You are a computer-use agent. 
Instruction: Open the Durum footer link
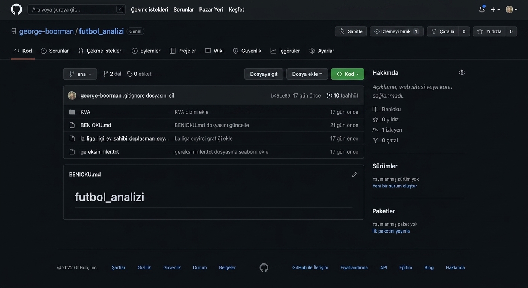tap(200, 267)
